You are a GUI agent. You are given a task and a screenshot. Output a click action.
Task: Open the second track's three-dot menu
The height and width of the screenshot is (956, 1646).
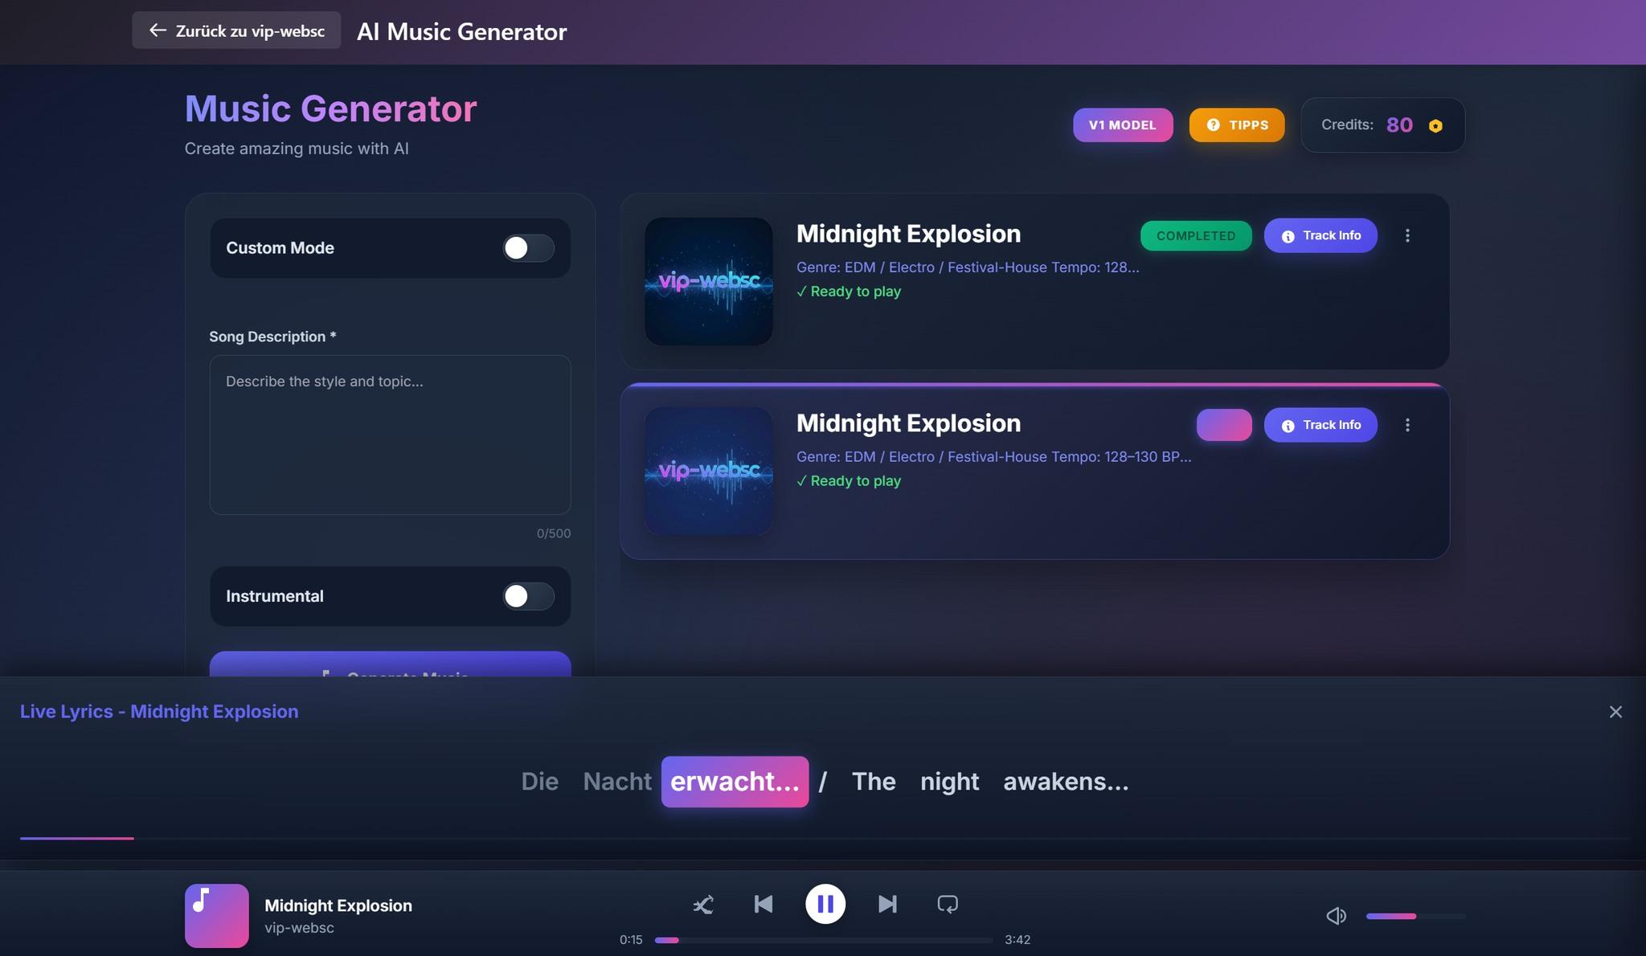(x=1407, y=425)
